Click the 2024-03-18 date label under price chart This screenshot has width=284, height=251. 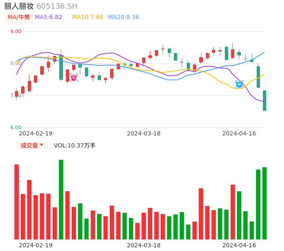pos(144,133)
